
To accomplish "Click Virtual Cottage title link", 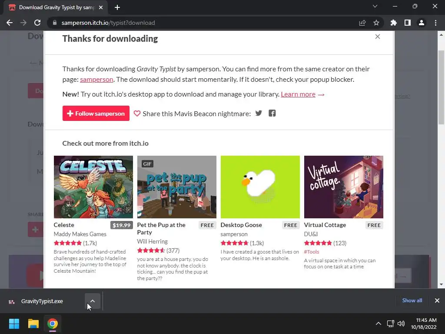I will point(325,225).
